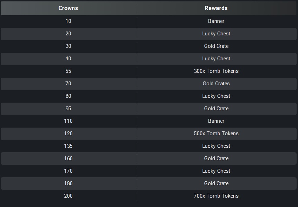Click the 200 crowns cell

point(68,196)
